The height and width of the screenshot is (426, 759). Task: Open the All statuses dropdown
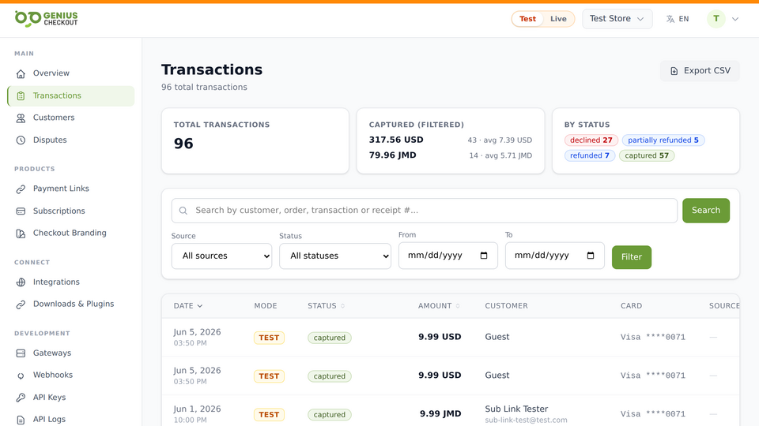coord(335,256)
